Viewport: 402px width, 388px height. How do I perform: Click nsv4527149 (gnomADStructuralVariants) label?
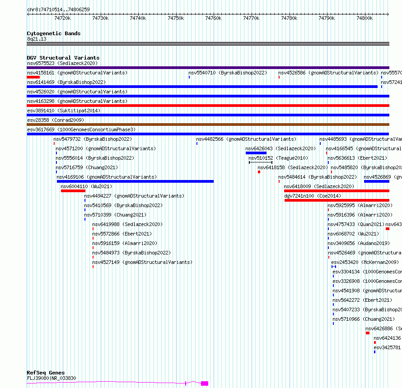point(142,262)
